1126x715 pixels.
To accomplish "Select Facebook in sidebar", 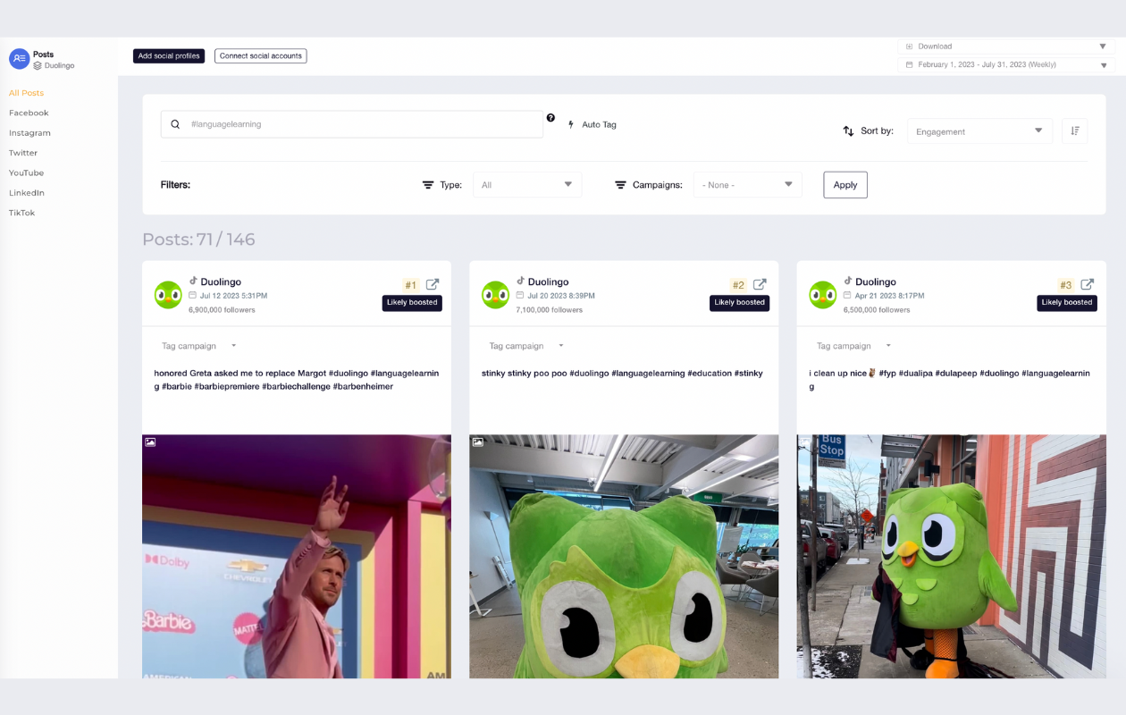I will tap(29, 113).
